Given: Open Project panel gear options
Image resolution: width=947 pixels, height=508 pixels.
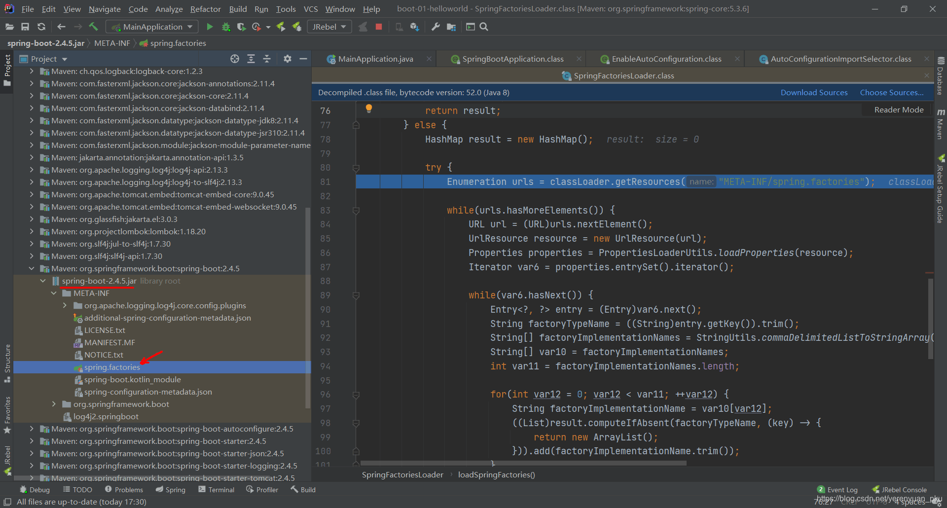Looking at the screenshot, I should tap(288, 59).
